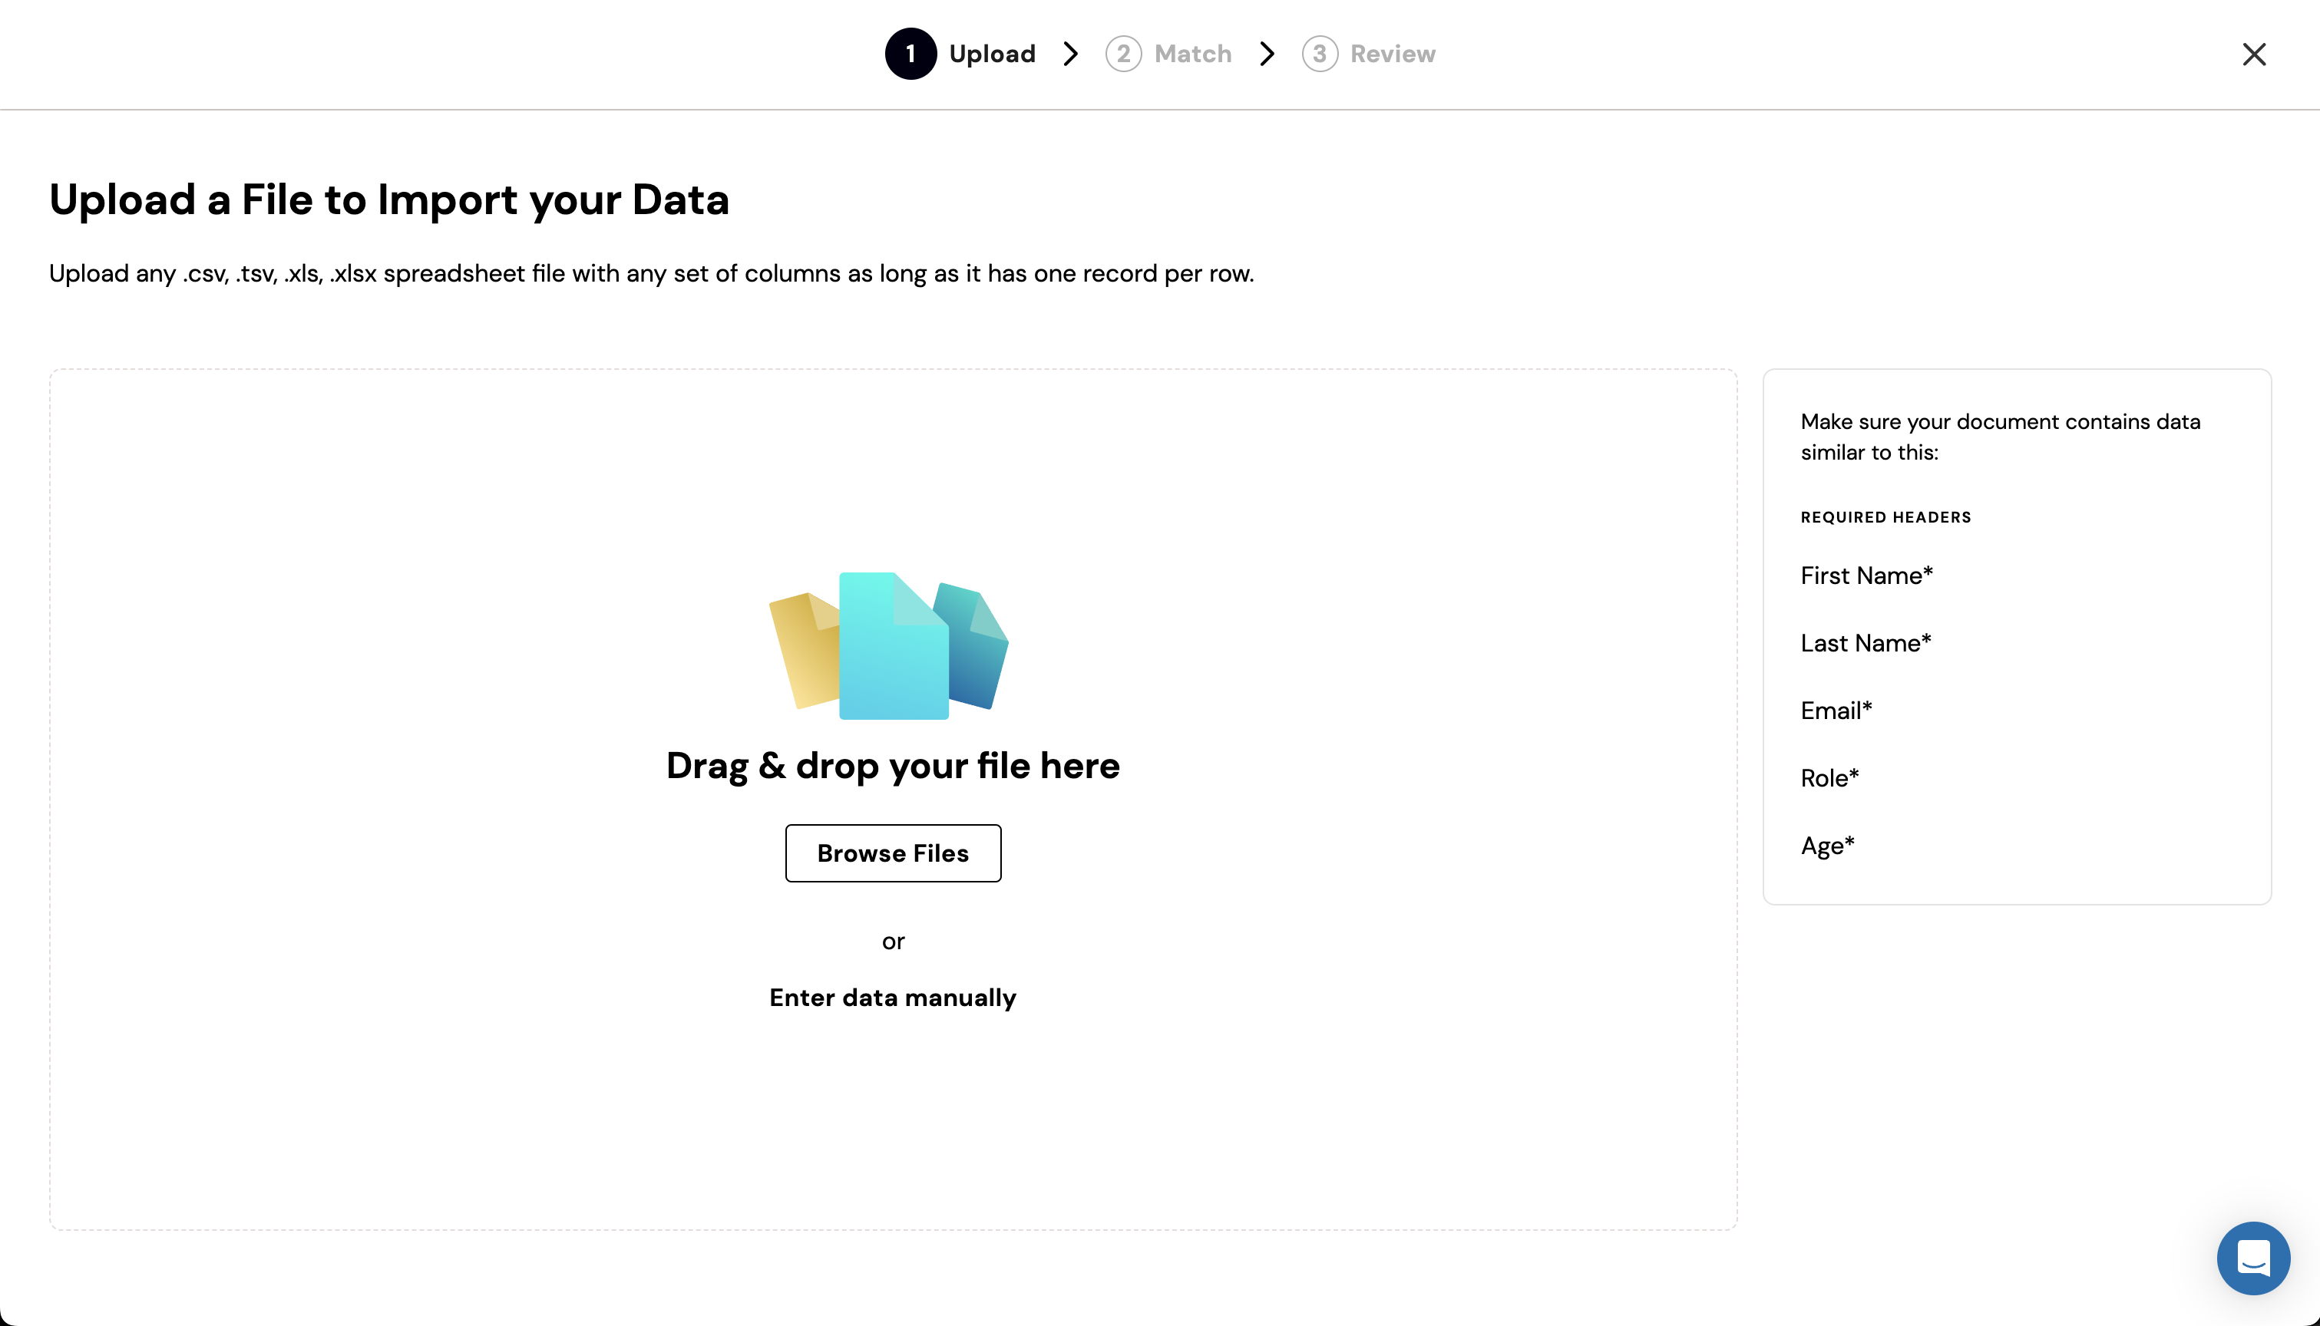Click the Last Name* required header

tap(1865, 643)
